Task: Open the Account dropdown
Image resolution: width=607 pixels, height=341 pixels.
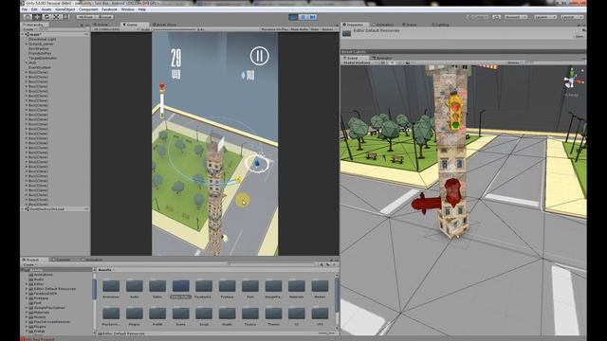Action: pos(515,17)
